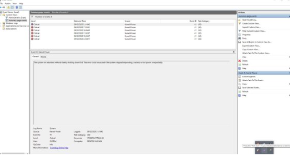
Task: Open the View menu in menu bar
Action: coord(15,3)
